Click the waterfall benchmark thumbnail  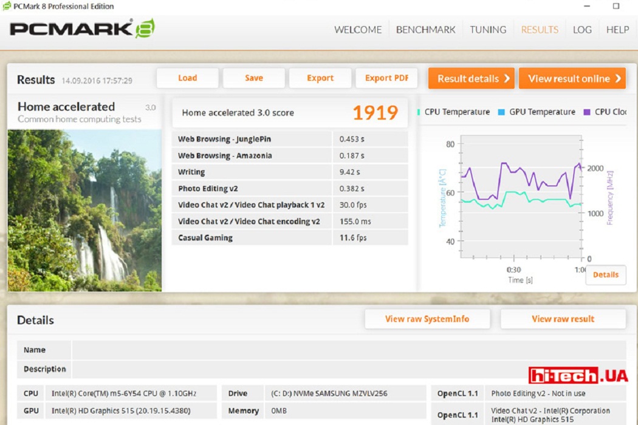(x=84, y=210)
